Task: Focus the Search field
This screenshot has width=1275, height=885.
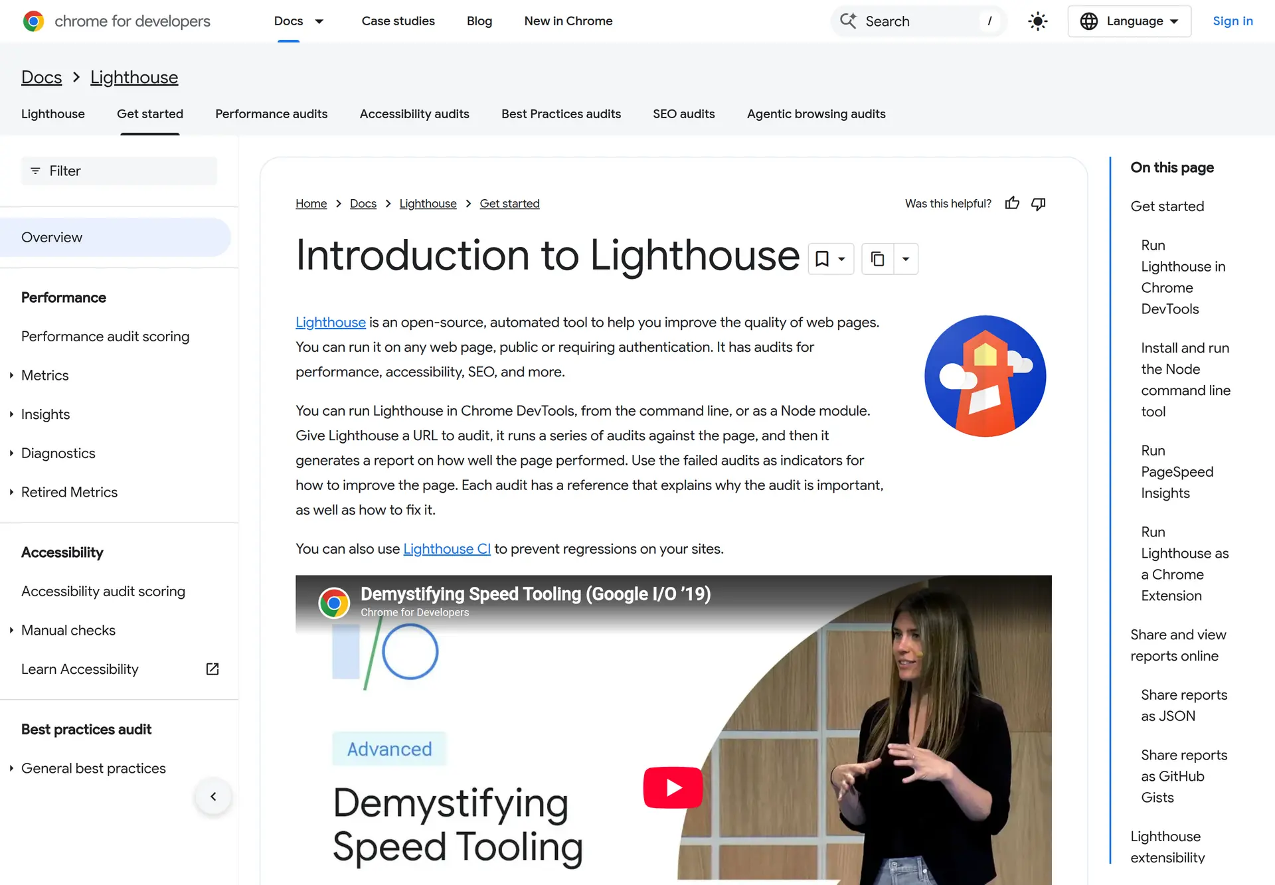Action: pyautogui.click(x=918, y=21)
